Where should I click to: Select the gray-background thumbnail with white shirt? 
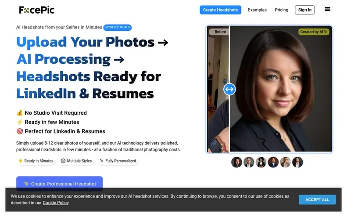249,162
